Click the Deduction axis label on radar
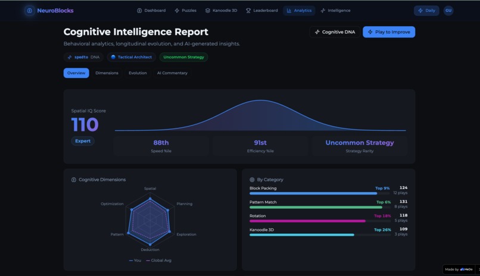Screen dimensions: 480x276 150,250
